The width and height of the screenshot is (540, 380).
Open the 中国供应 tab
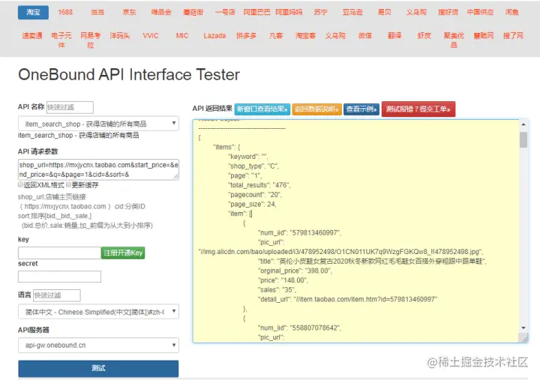point(480,13)
